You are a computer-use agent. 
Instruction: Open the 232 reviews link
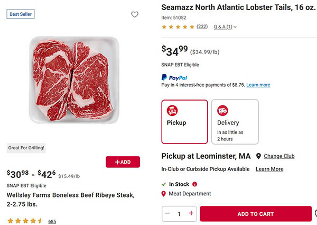click(202, 26)
